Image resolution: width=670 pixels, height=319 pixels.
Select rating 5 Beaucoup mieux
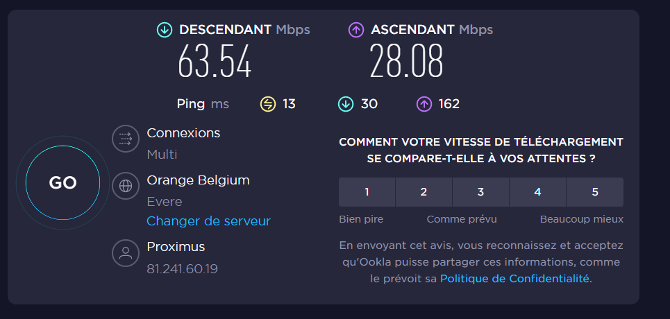pyautogui.click(x=595, y=192)
